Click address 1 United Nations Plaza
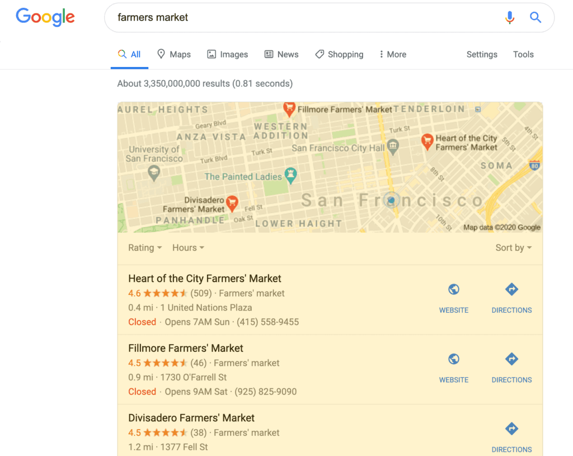Screen dimensions: 573x456 pos(206,308)
